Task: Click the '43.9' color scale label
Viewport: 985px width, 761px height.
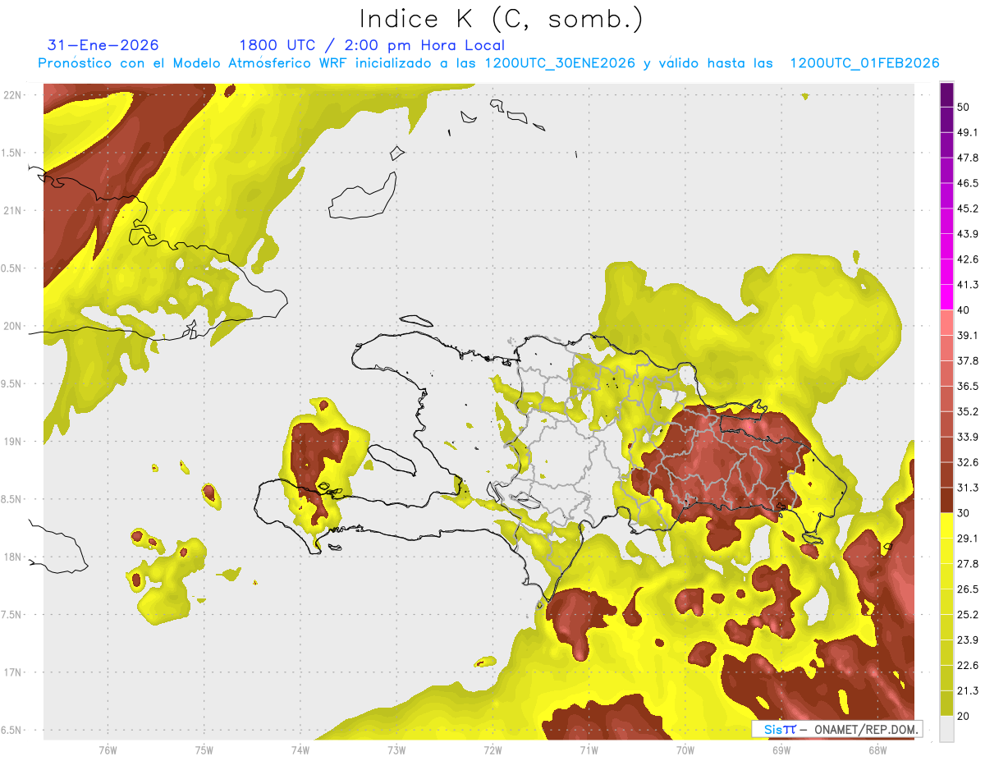Action: click(x=968, y=234)
